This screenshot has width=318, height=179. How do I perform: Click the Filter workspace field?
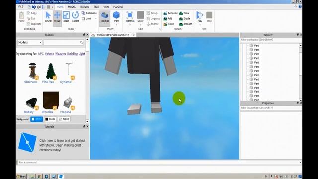coord(270,40)
